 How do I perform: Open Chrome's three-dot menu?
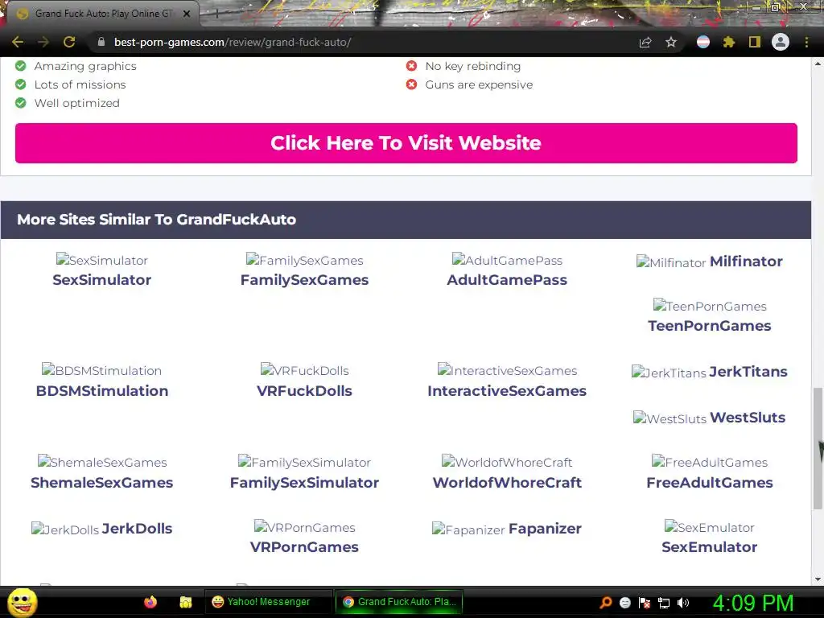click(x=806, y=42)
